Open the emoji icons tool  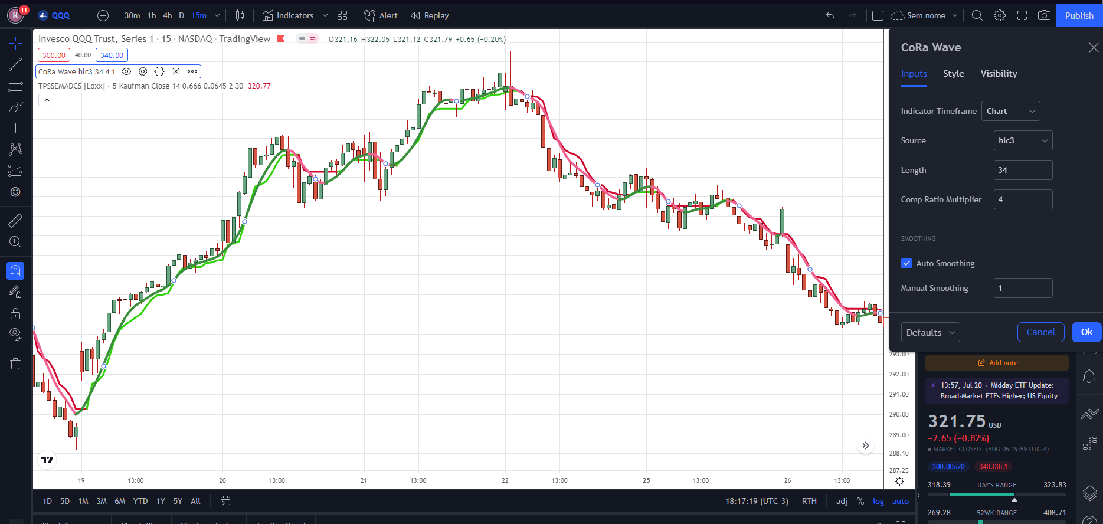[15, 192]
